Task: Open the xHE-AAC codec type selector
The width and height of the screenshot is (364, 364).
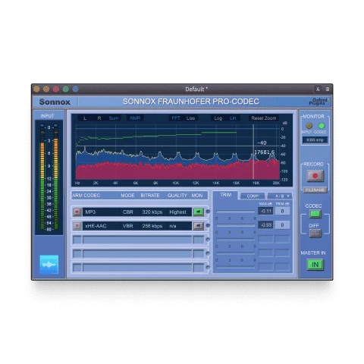Action: pos(101,226)
